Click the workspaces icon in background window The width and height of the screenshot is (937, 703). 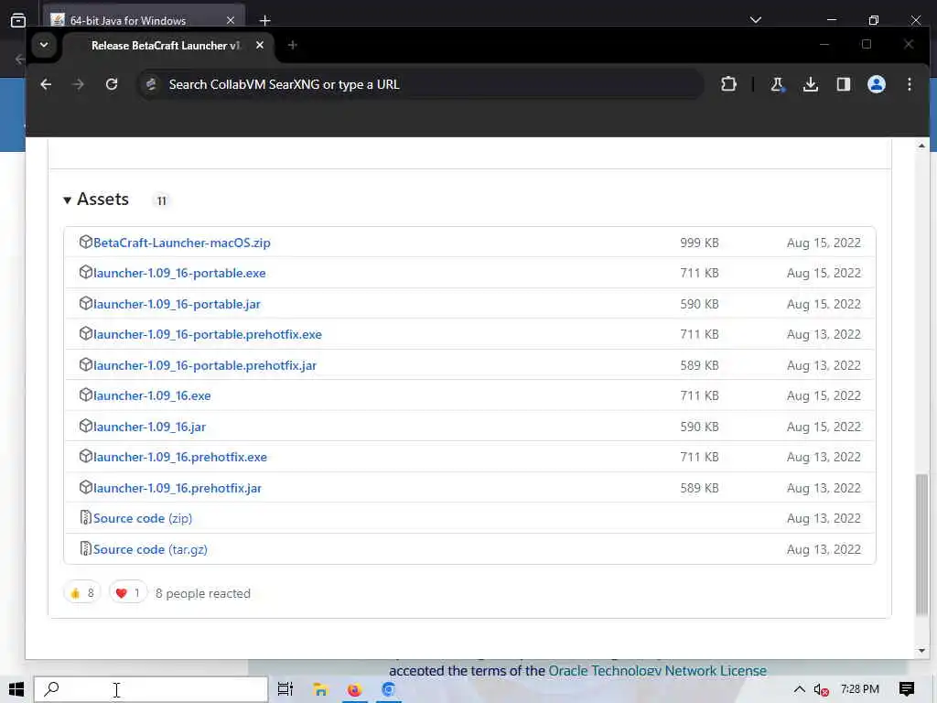[18, 20]
